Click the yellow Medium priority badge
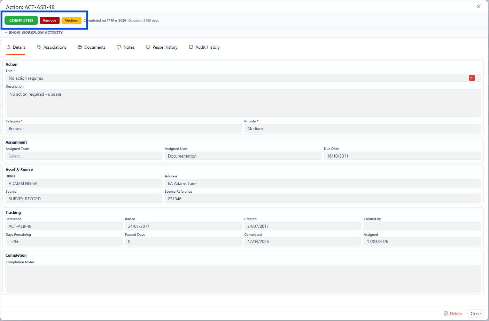489x321 pixels. tap(71, 21)
